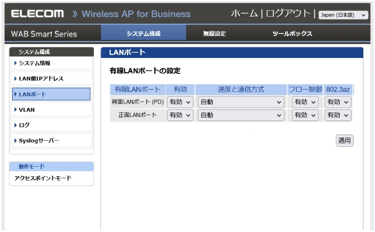Open 802.3az dropdown for 正面LANポート
Screen dimensions: 375x232
[x=338, y=115]
